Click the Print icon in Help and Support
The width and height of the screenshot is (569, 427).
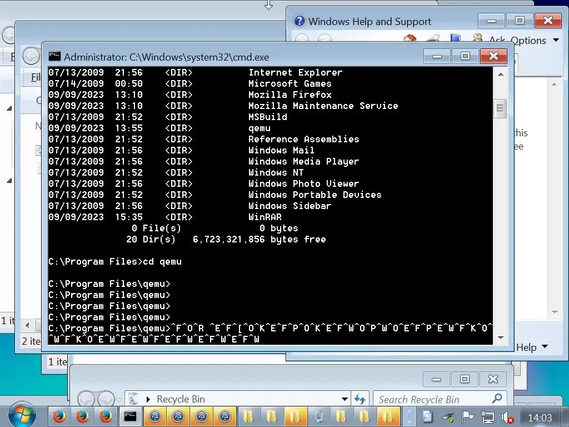pos(432,38)
